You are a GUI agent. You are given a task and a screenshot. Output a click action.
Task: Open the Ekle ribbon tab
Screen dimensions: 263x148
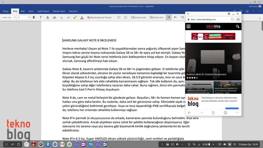[23, 11]
